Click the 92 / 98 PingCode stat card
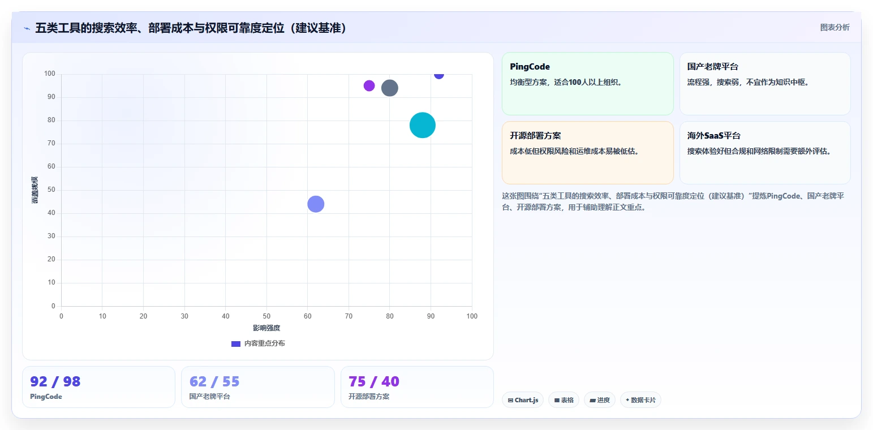This screenshot has width=873, height=430. click(98, 387)
